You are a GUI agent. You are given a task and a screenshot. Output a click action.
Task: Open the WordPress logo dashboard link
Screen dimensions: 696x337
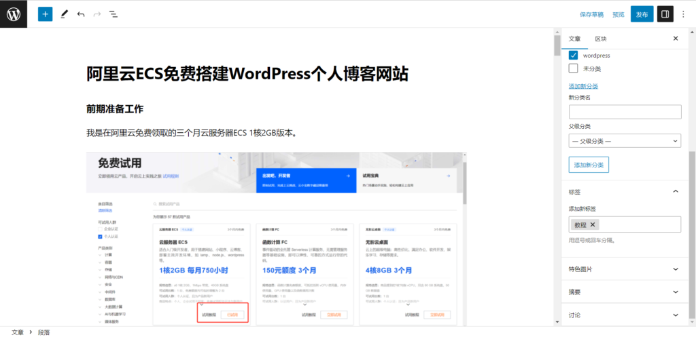(x=14, y=14)
